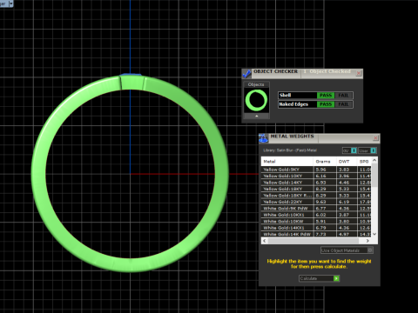Click the 6.19 DWT cell
The height and width of the screenshot is (313, 418).
(x=347, y=202)
